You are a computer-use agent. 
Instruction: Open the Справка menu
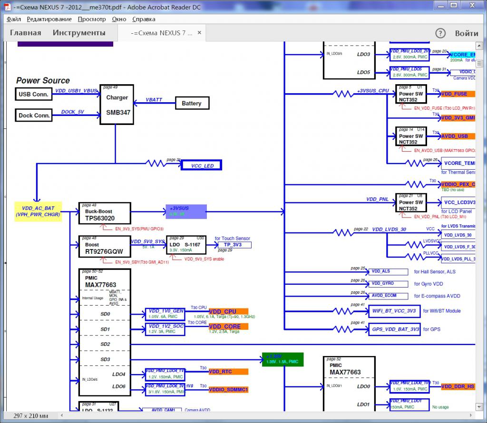(144, 19)
